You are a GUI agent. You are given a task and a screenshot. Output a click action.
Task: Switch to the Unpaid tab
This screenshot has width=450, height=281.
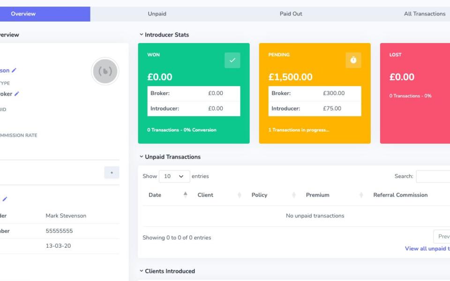(157, 14)
